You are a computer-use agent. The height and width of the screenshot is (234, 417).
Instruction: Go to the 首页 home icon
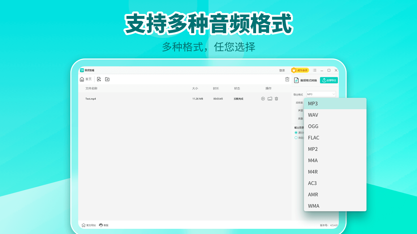[x=82, y=79]
